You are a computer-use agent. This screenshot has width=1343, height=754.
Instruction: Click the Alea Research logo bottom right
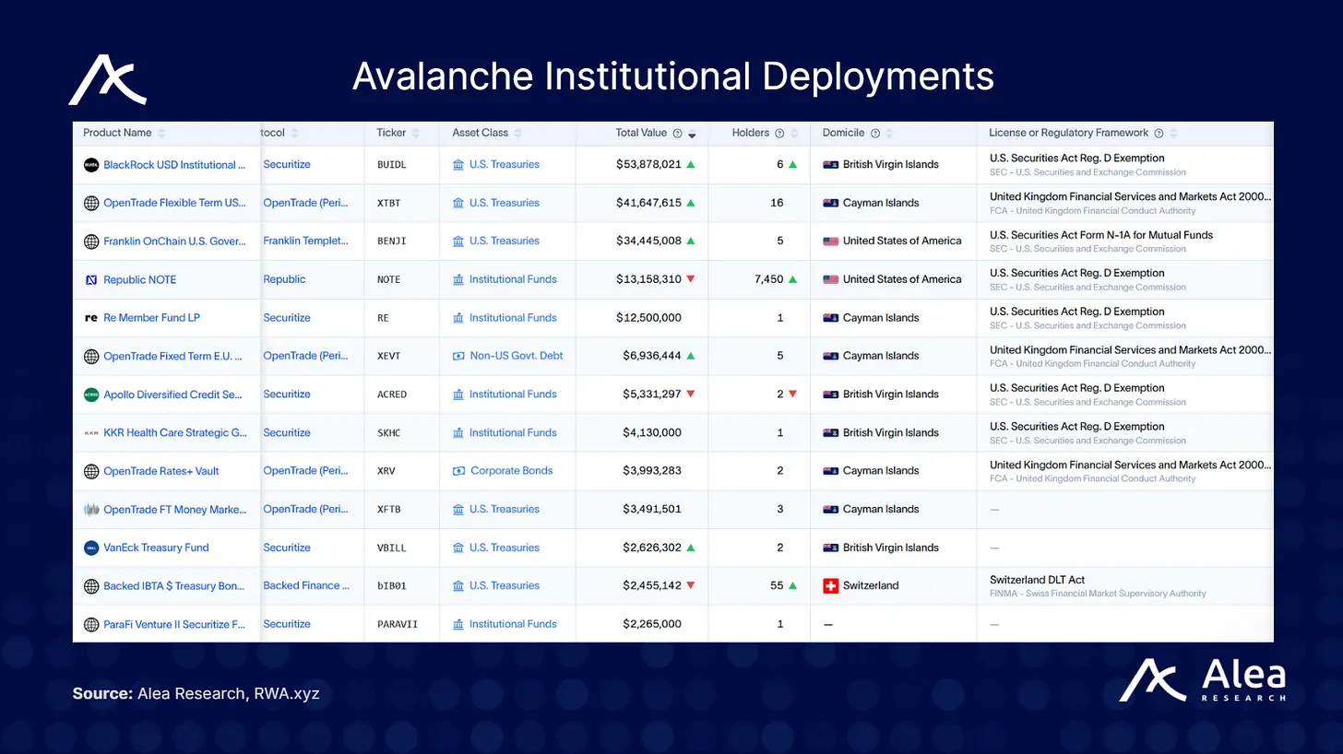tap(1202, 681)
